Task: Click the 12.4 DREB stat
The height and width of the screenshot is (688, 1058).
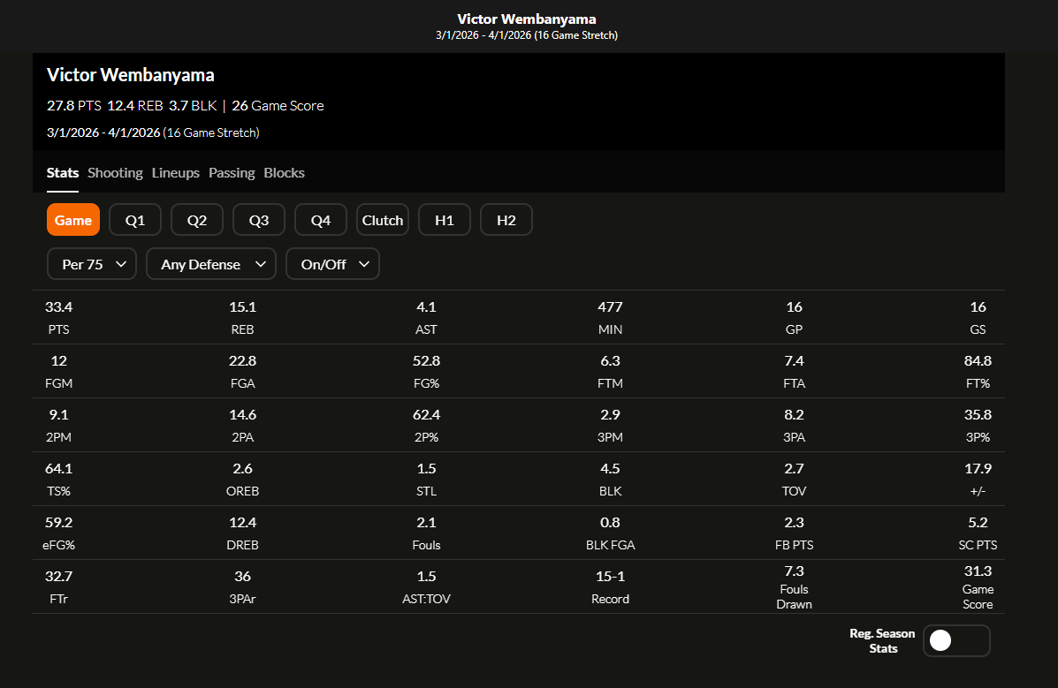Action: pos(242,533)
